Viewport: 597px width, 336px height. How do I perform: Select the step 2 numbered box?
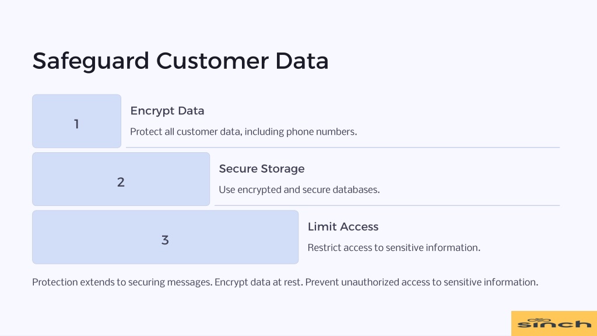click(121, 179)
